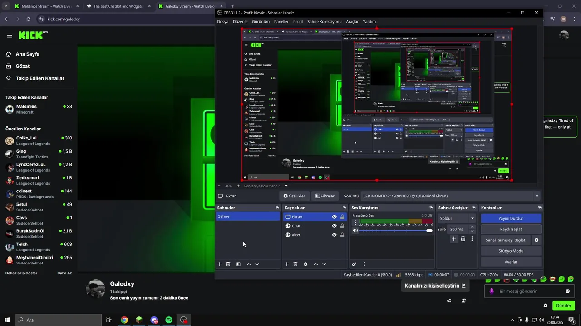581x326 pixels.
Task: Toggle visibility of alert source
Action: tap(335, 235)
